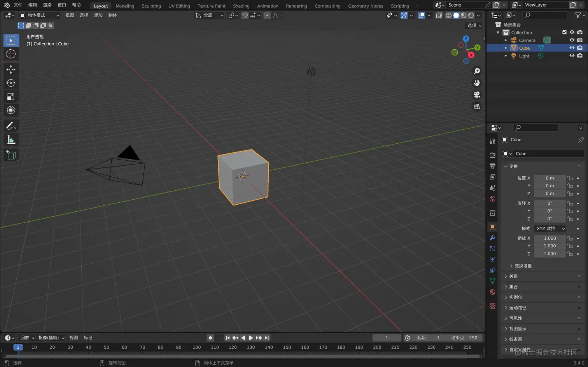Select the Rotate tool
The width and height of the screenshot is (588, 367).
pyautogui.click(x=11, y=82)
